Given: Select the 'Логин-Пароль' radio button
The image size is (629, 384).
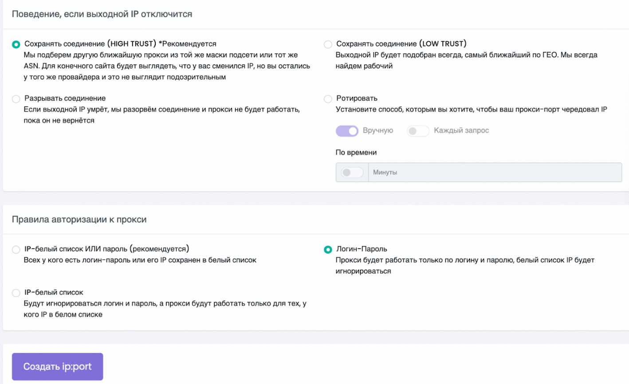Looking at the screenshot, I should pyautogui.click(x=328, y=249).
